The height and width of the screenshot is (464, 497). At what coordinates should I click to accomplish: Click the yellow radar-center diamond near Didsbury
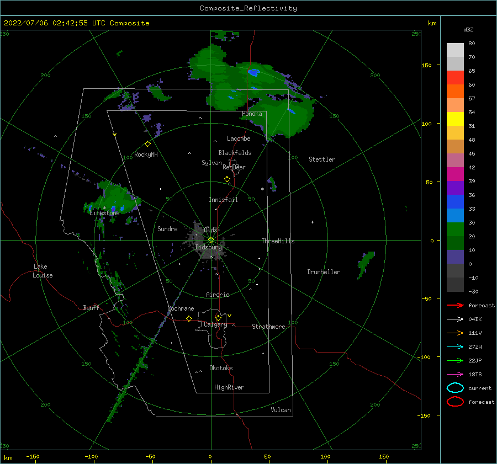[211, 240]
